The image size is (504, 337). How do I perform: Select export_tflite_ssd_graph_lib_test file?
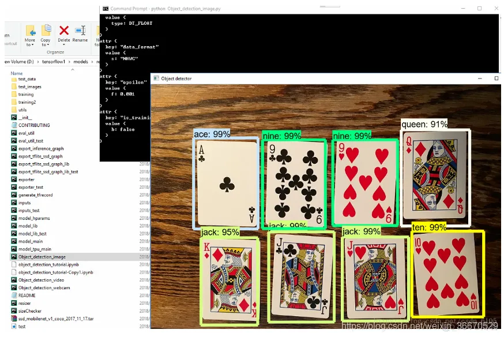click(48, 172)
